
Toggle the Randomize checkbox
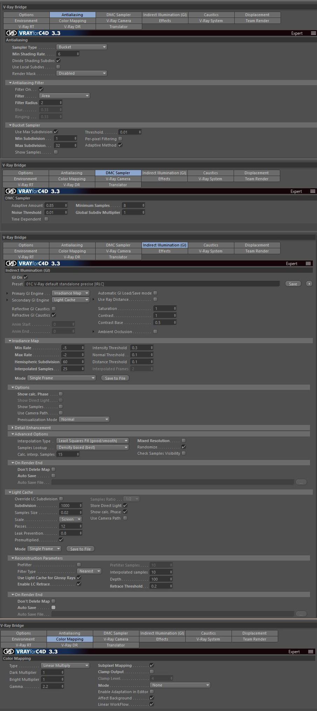click(184, 447)
